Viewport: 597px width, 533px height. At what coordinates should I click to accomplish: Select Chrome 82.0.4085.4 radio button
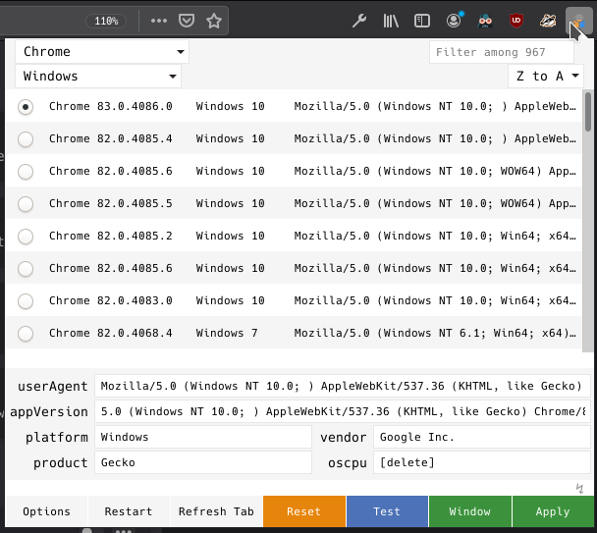[26, 139]
